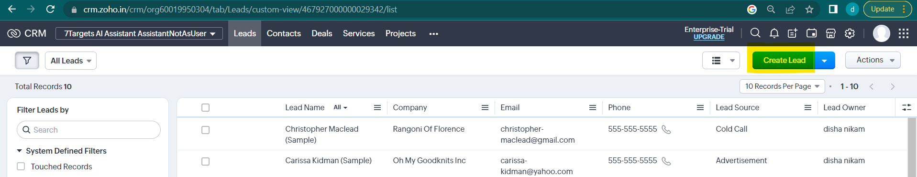Screen dimensions: 917x177
Task: Change 10 Records Per Page dropdown
Action: [x=782, y=86]
